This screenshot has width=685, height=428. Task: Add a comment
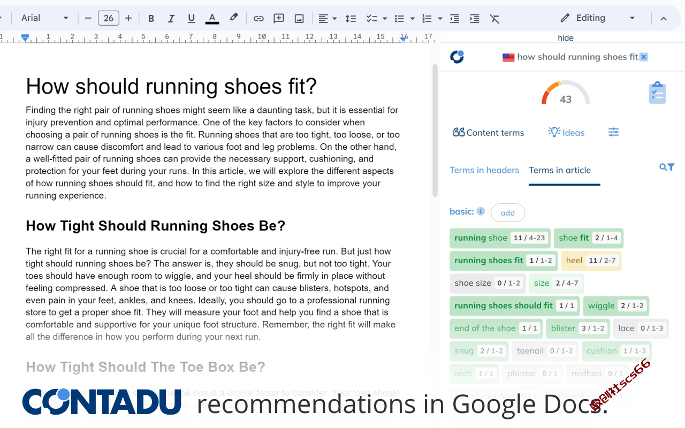coord(279,19)
